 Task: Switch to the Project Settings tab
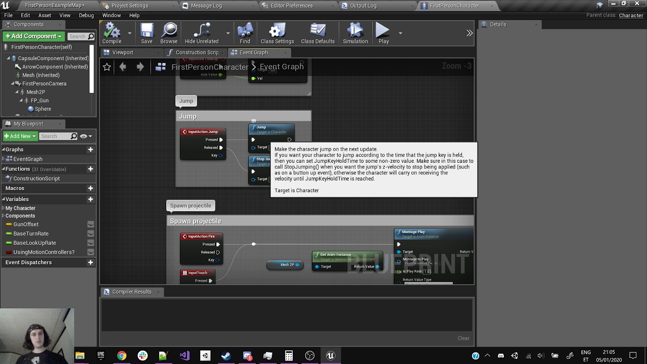(x=129, y=6)
